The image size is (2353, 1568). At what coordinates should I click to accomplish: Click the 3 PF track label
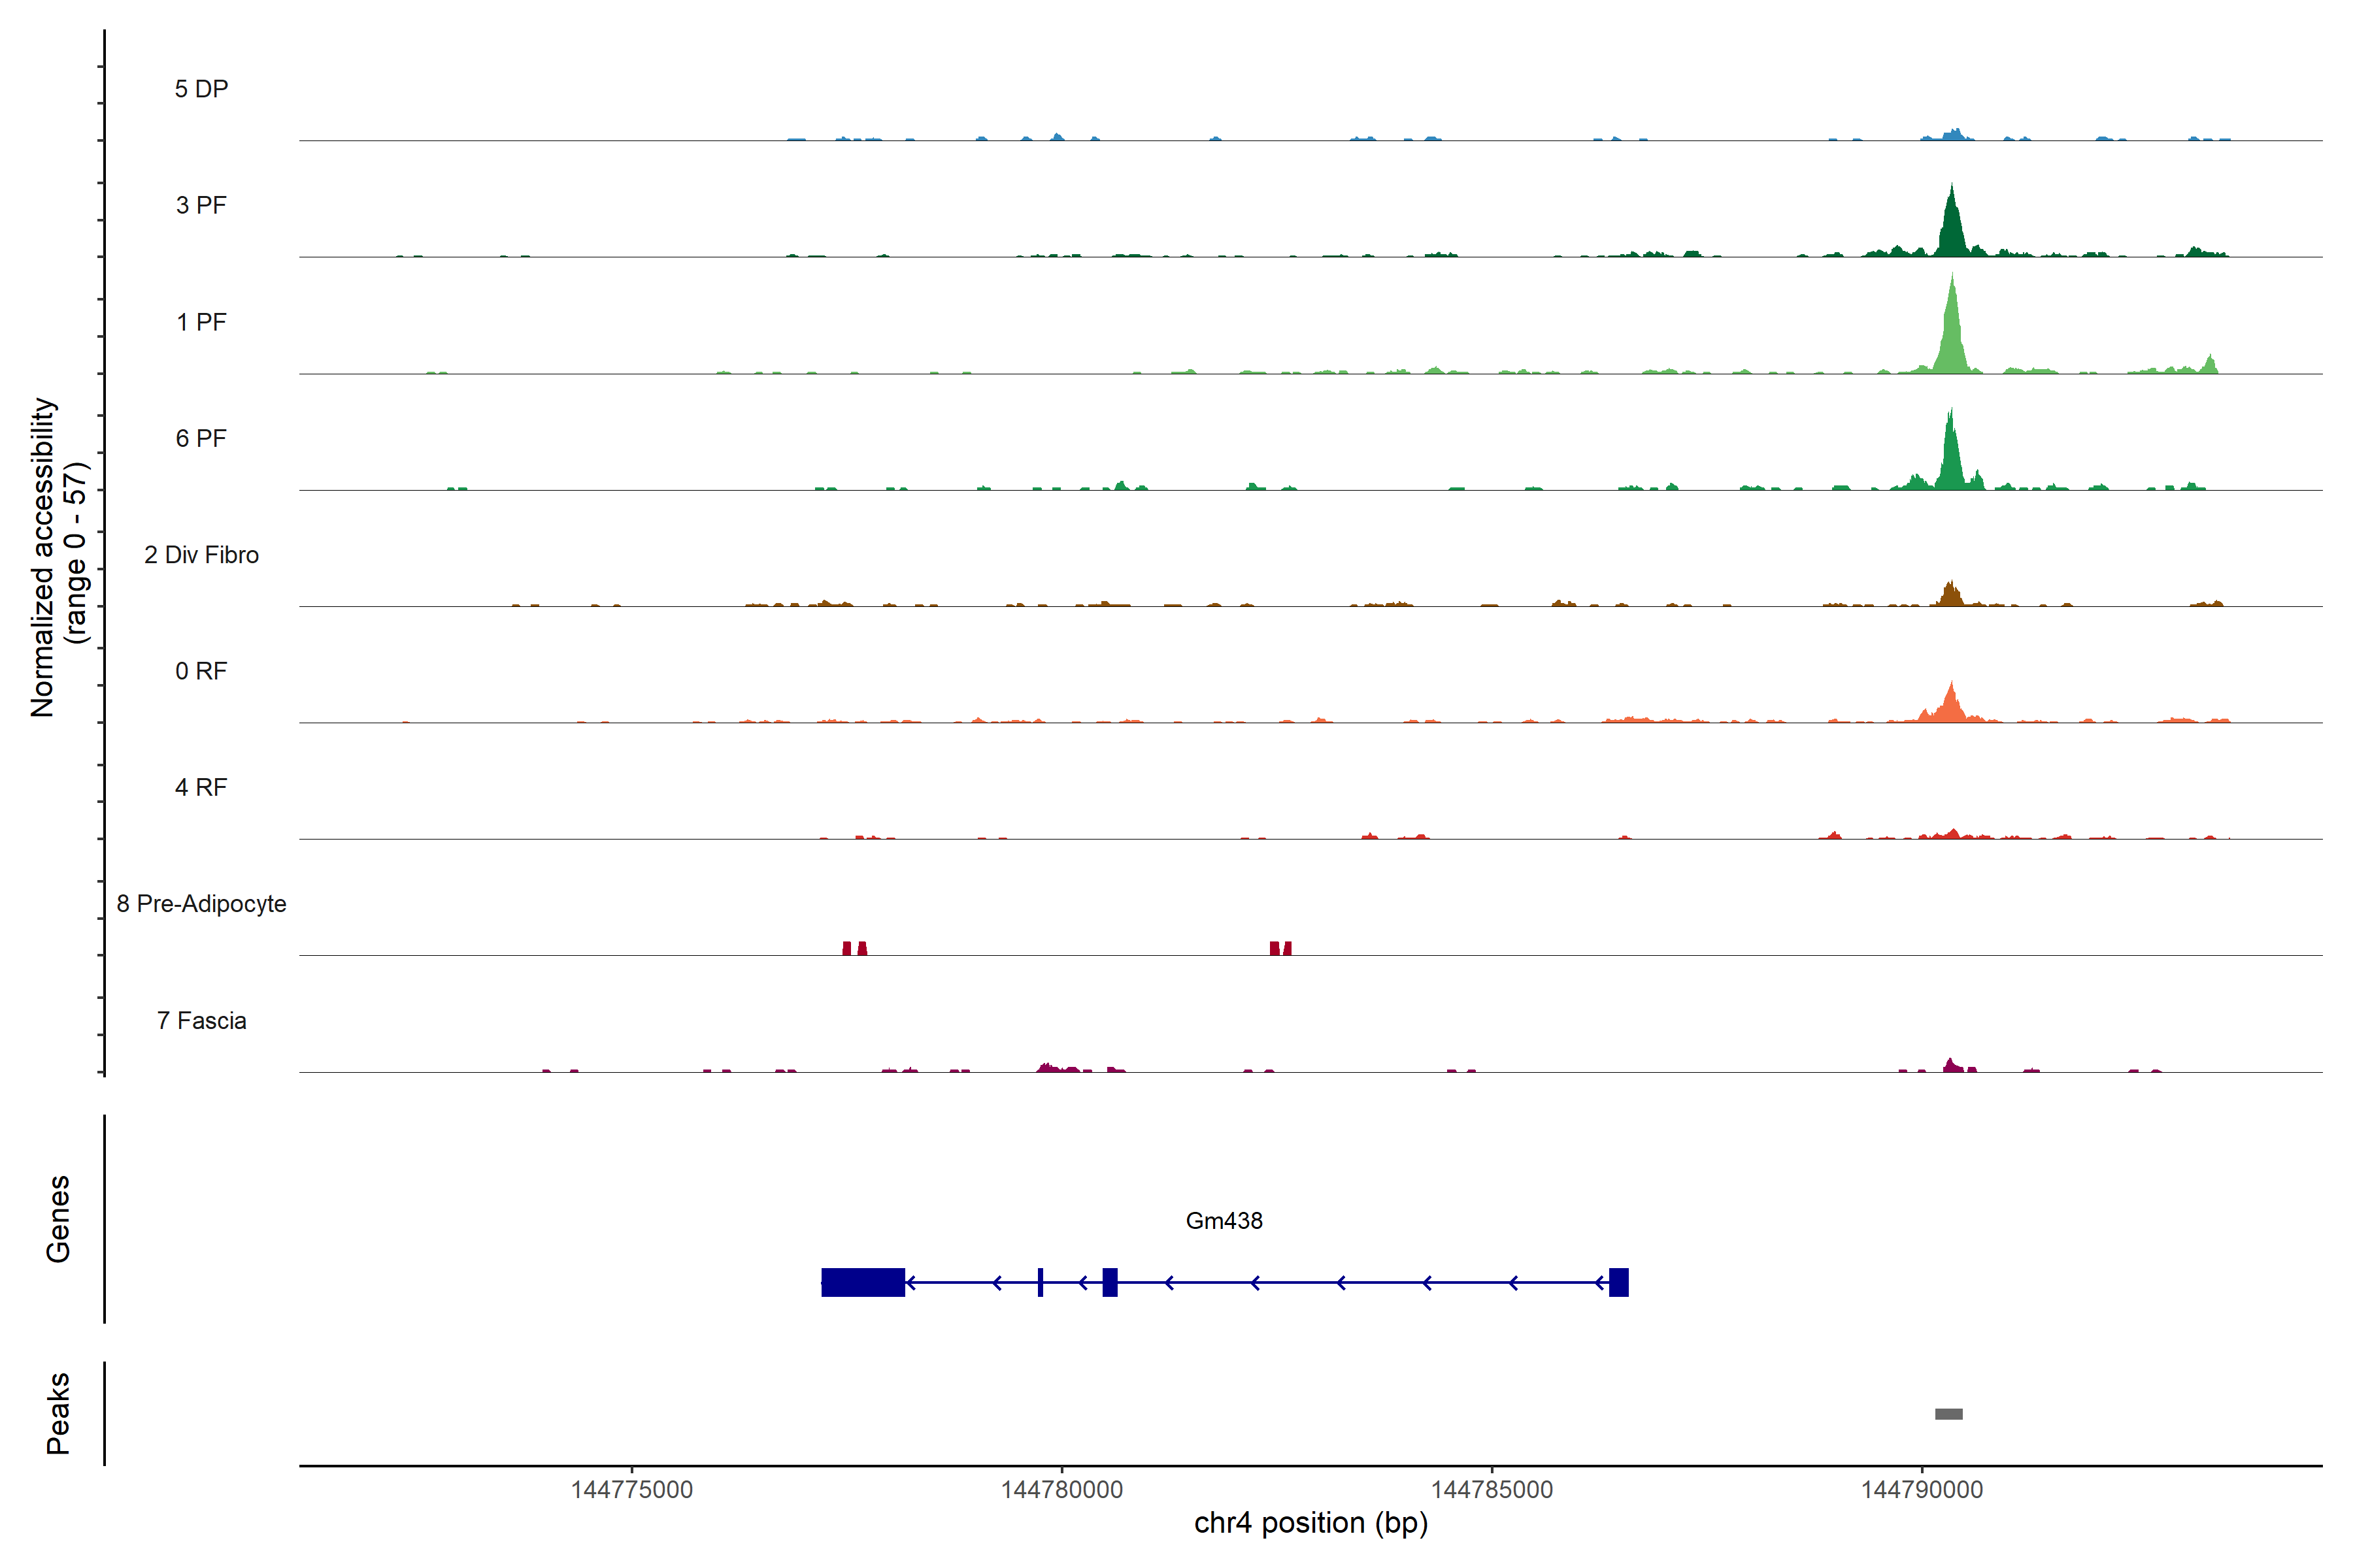tap(201, 205)
